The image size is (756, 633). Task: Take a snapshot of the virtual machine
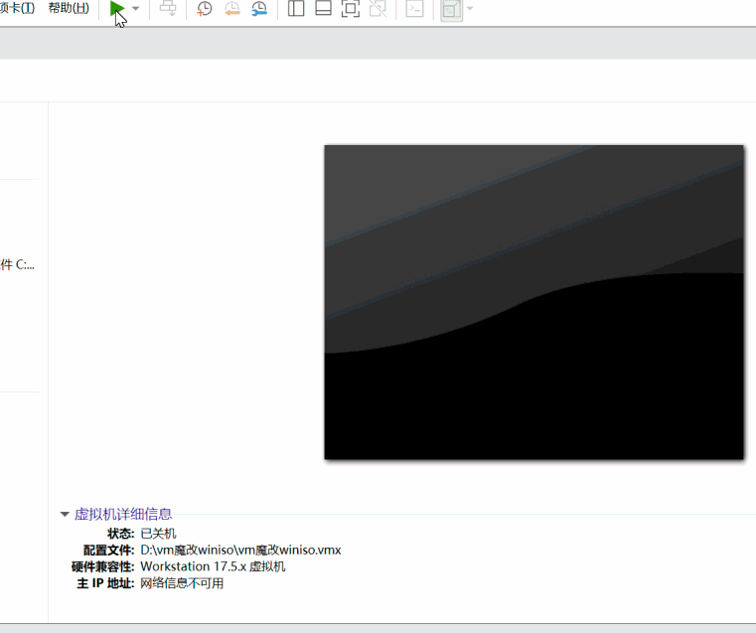205,9
